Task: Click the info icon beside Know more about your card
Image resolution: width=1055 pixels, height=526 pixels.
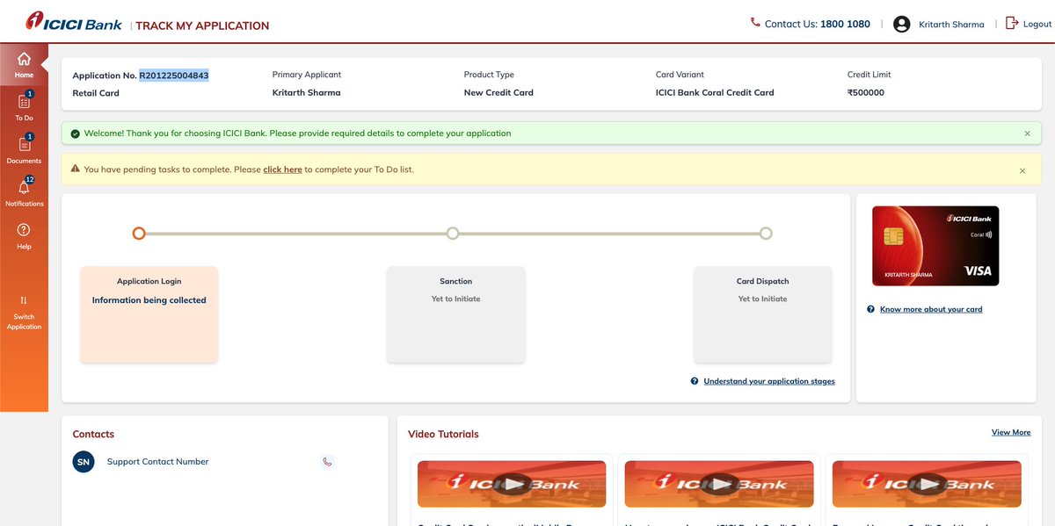Action: 870,309
